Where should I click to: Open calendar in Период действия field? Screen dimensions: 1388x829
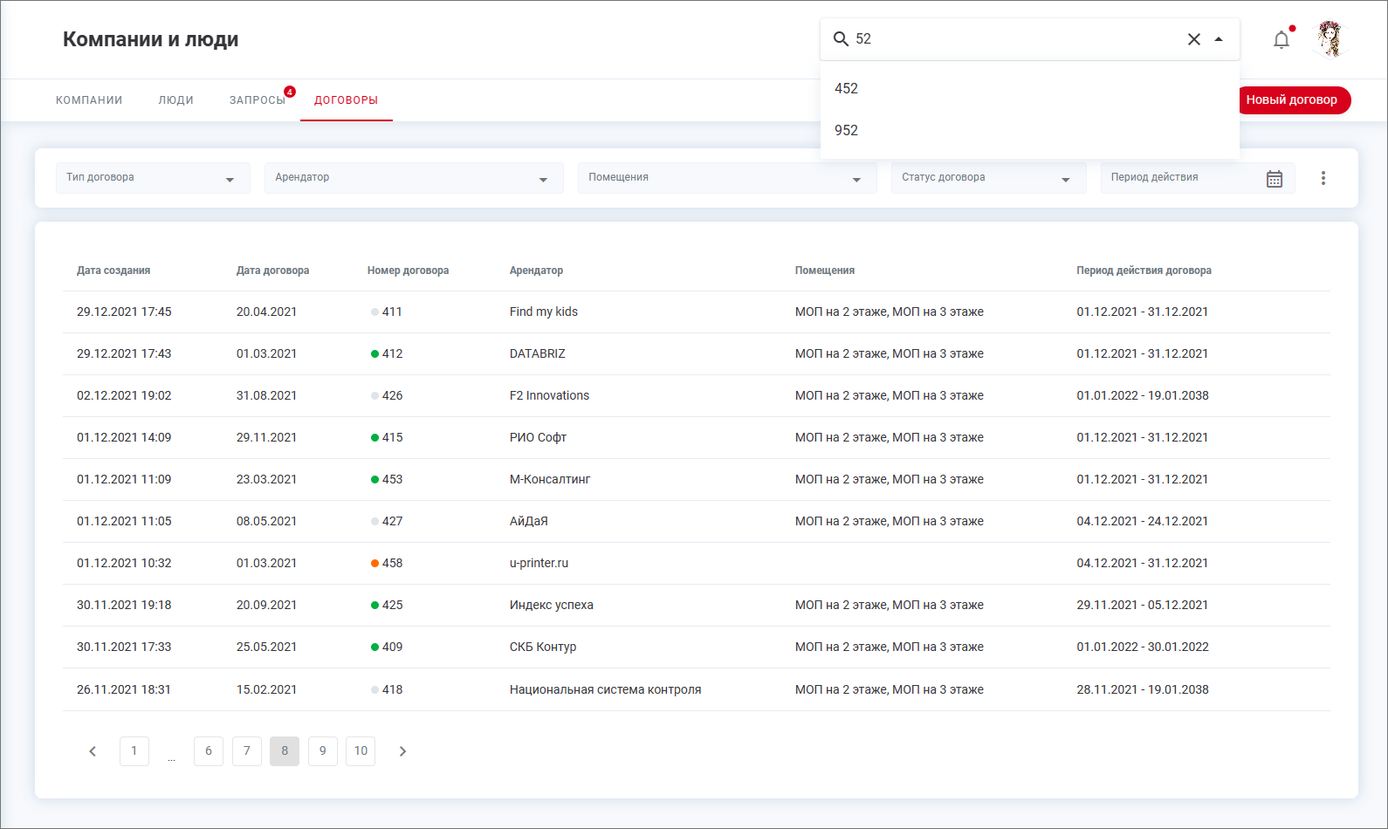[x=1274, y=179]
